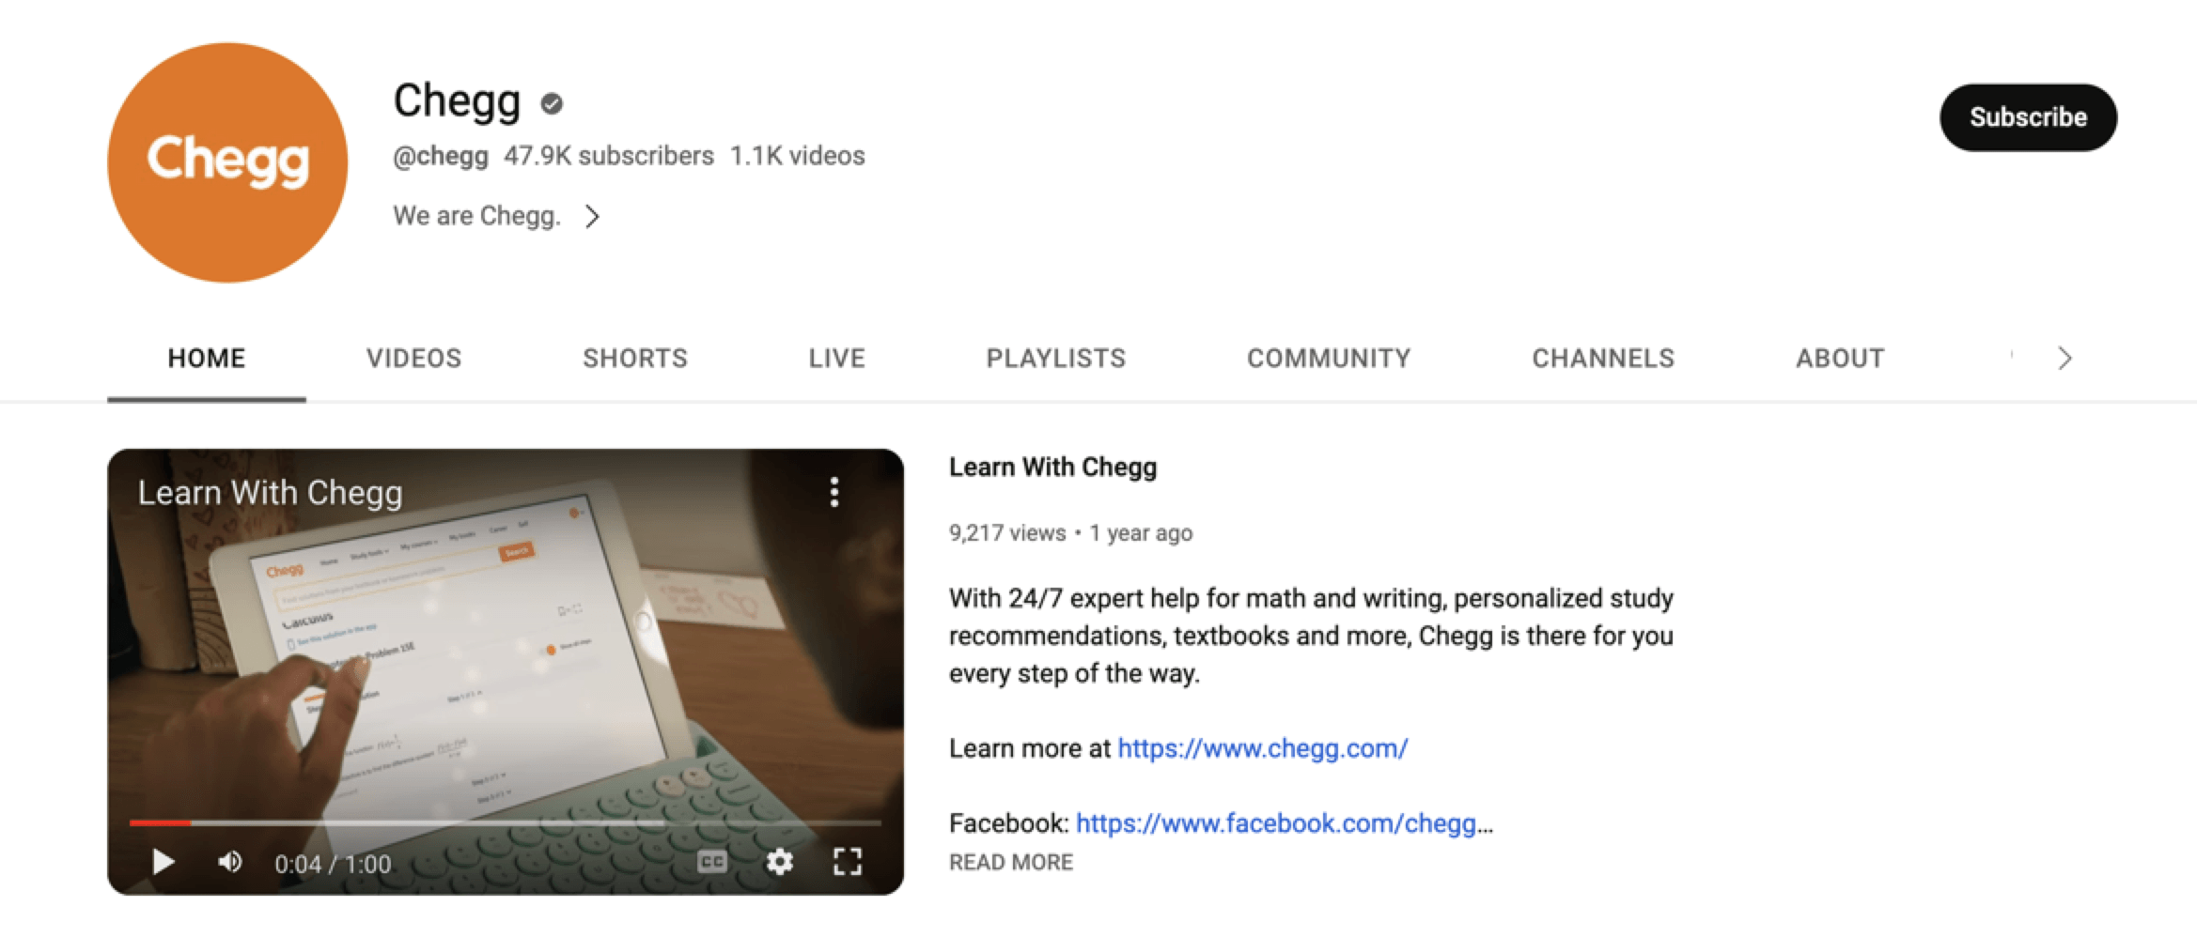Image resolution: width=2197 pixels, height=937 pixels.
Task: Open the COMMUNITY tab
Action: tap(1329, 358)
